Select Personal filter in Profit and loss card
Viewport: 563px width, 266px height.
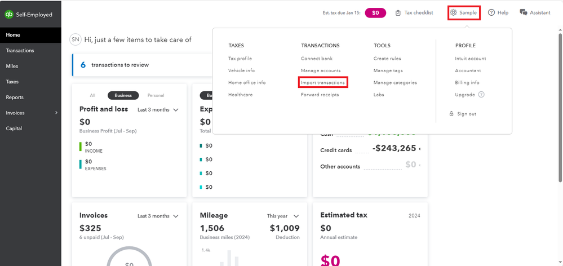pyautogui.click(x=156, y=95)
